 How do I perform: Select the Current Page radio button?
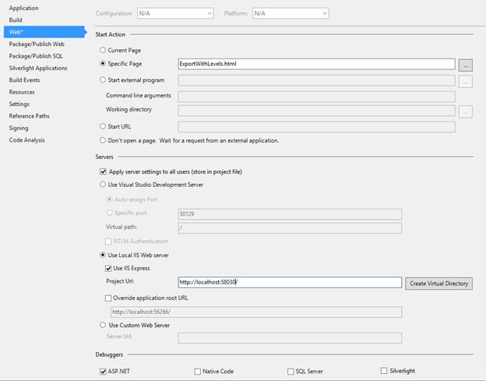103,50
